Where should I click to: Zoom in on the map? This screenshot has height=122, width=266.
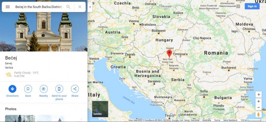tap(258, 101)
